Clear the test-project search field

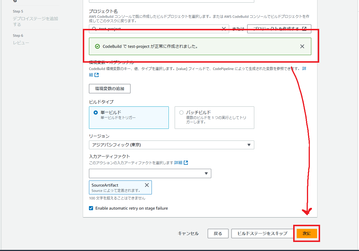point(224,29)
